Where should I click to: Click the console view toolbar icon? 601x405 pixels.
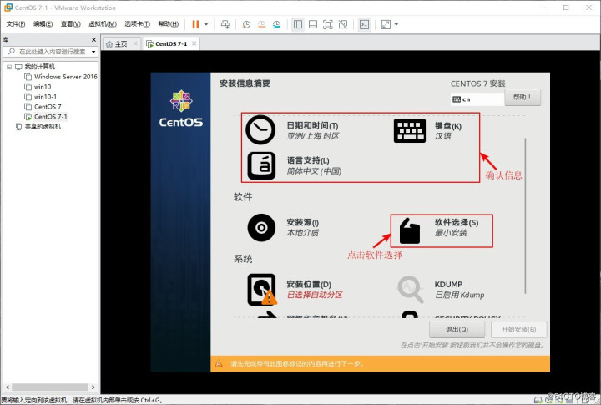pyautogui.click(x=364, y=24)
